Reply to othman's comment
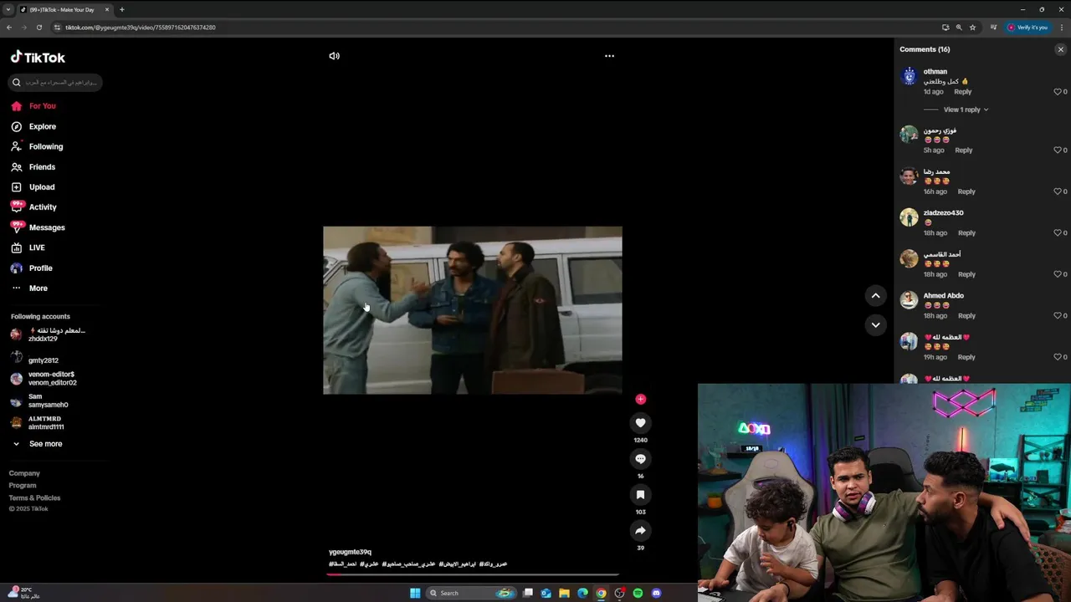 [x=963, y=92]
